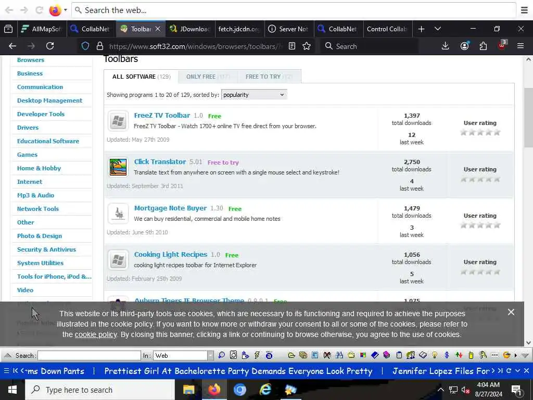Open FreeZ TV Toolbar program link
The height and width of the screenshot is (400, 533).
[x=162, y=115]
